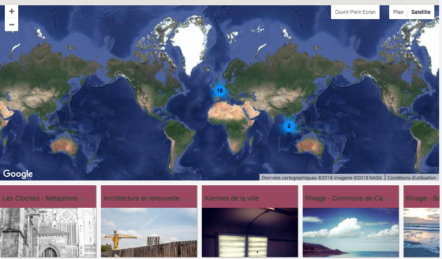Switch map to Plan view
Viewport: 442px width, 259px height.
[398, 12]
